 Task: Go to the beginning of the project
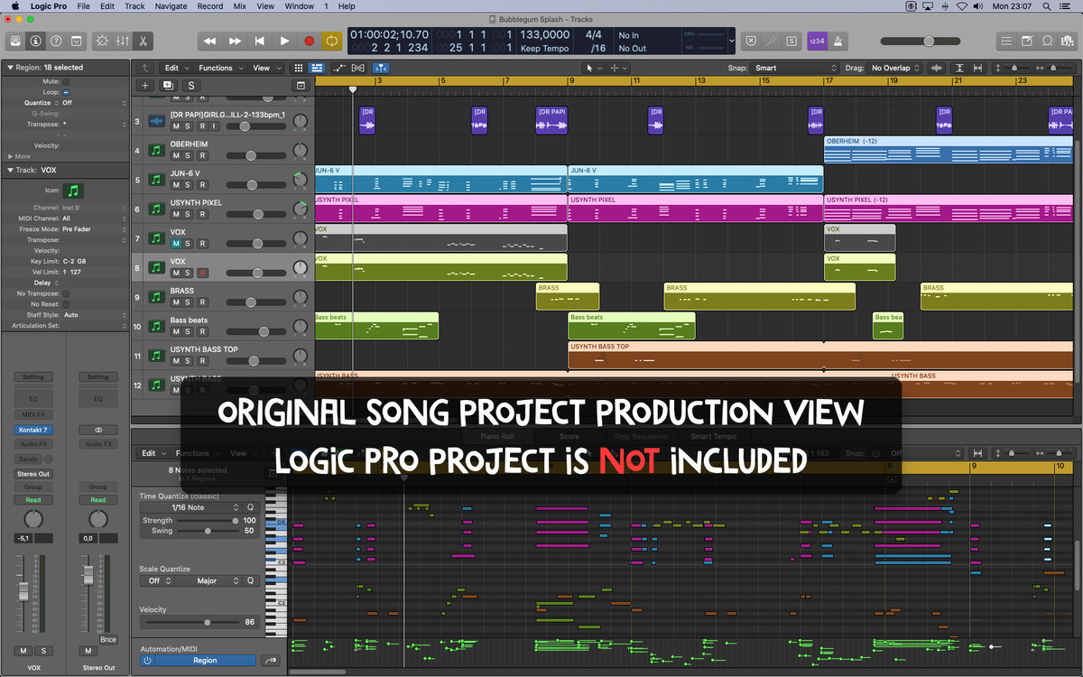click(x=260, y=41)
